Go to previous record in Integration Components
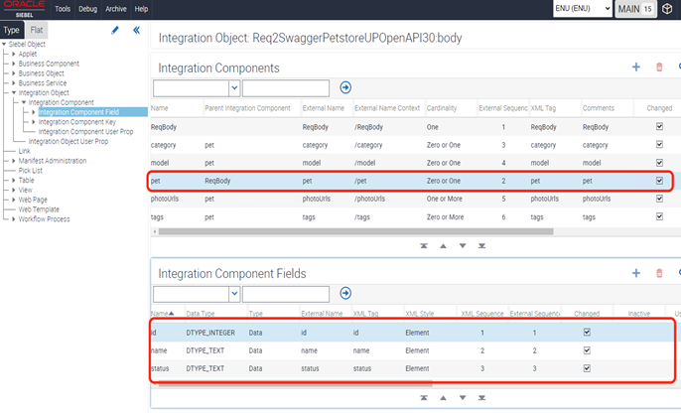 point(443,246)
